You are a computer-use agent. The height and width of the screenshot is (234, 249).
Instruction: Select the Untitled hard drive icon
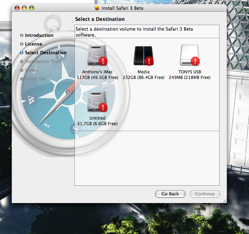coord(97,102)
